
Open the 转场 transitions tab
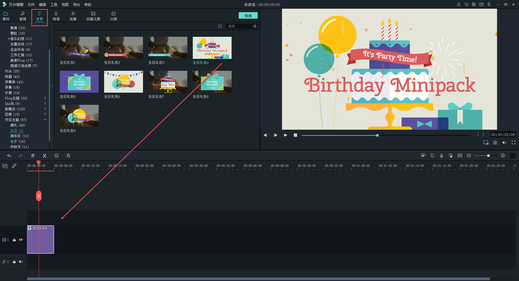pos(56,16)
